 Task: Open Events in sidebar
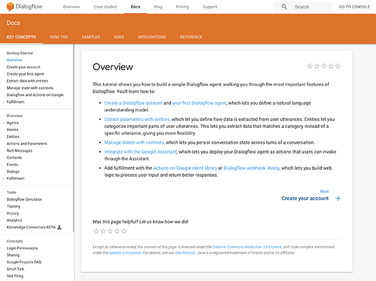tap(13, 164)
